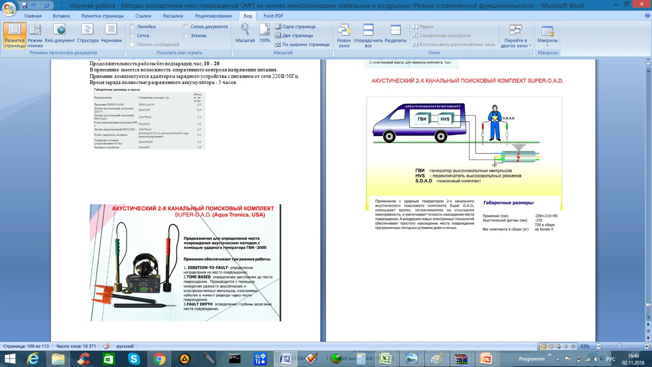Select Две страницы view
Screen dimensions: 652x367
pos(294,35)
